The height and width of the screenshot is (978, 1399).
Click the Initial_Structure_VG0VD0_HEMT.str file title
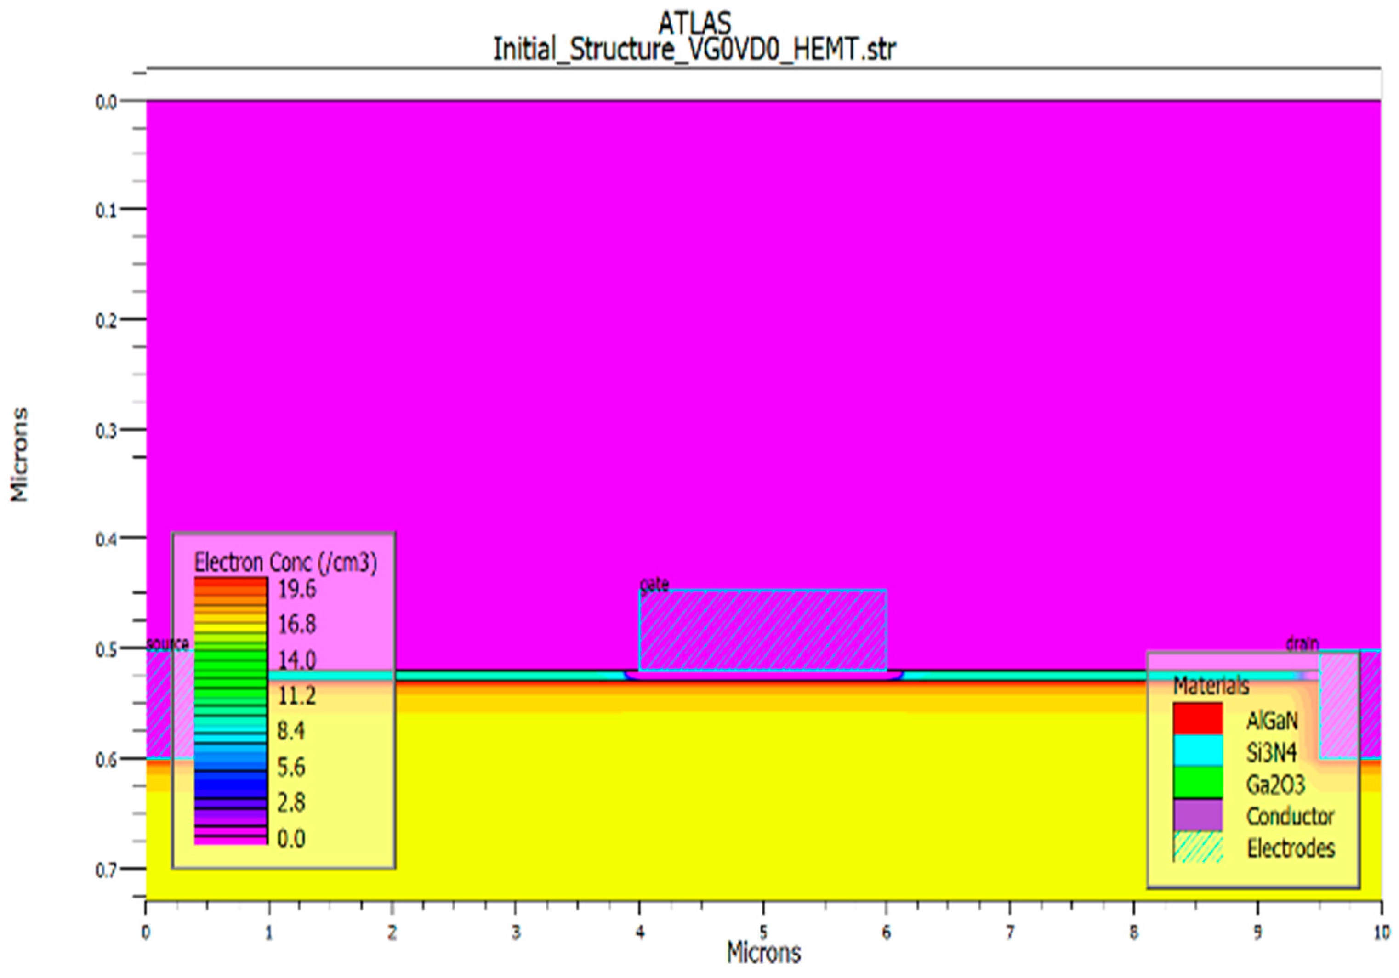click(x=694, y=49)
